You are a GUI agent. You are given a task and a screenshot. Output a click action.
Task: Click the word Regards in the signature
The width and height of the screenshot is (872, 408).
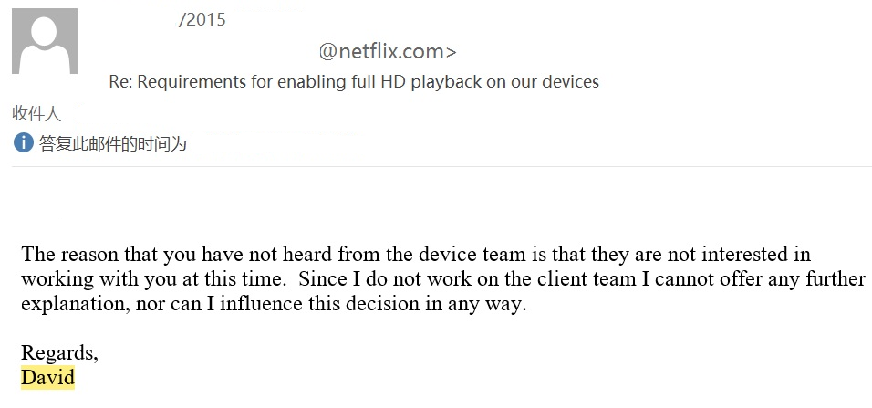point(59,353)
